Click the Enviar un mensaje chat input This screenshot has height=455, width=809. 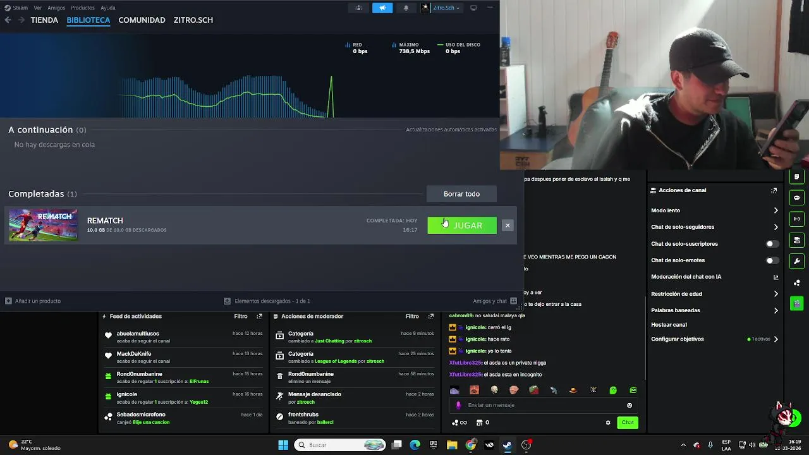[544, 405]
